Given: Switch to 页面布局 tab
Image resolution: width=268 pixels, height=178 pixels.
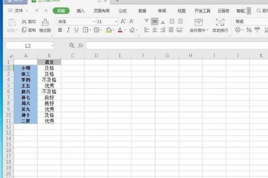Looking at the screenshot, I should pyautogui.click(x=101, y=11).
